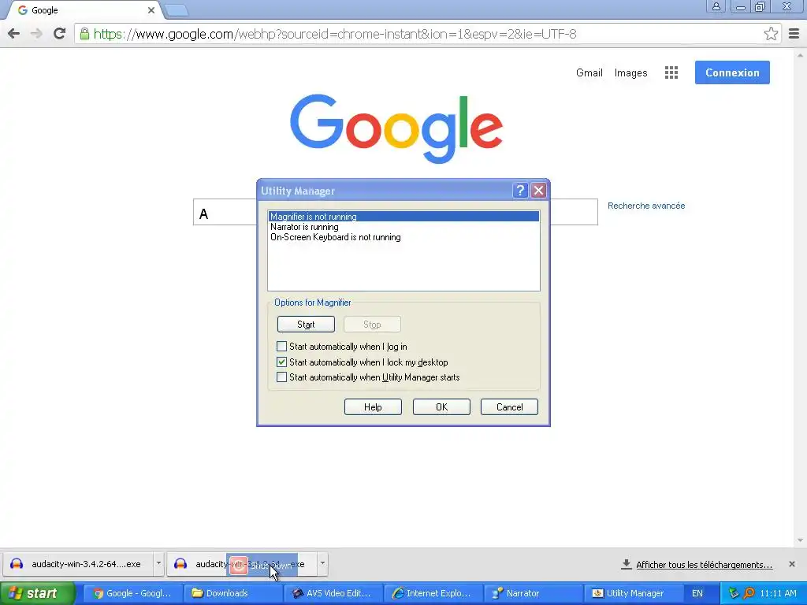Check Start automatically when Utility Manager starts

tap(281, 377)
